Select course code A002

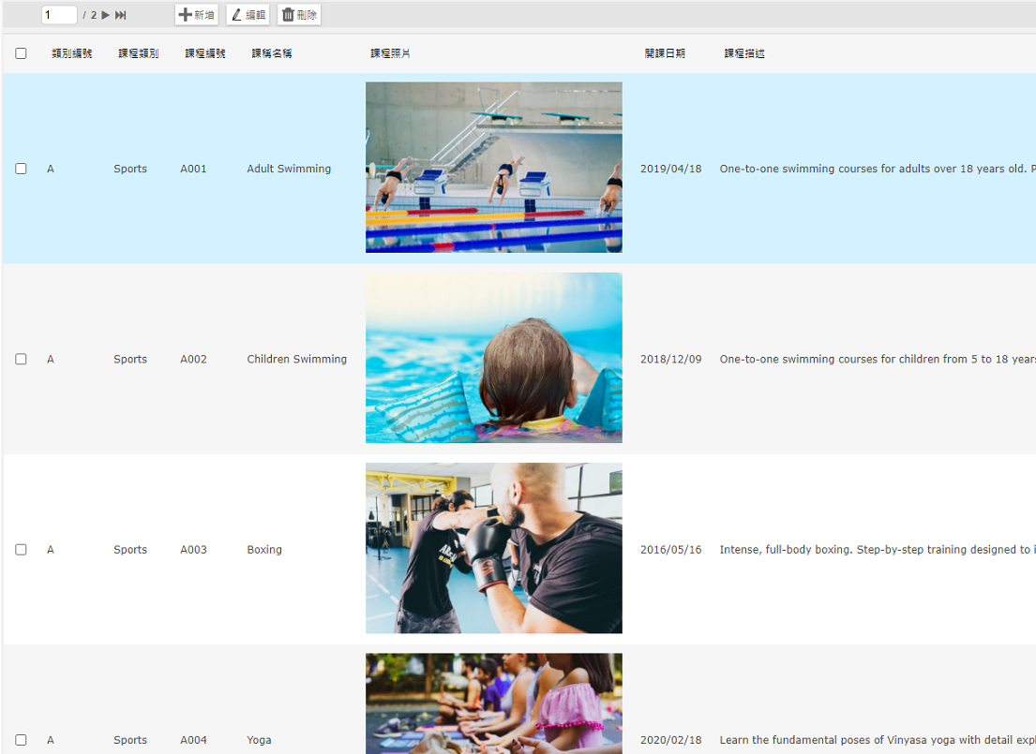coord(193,359)
